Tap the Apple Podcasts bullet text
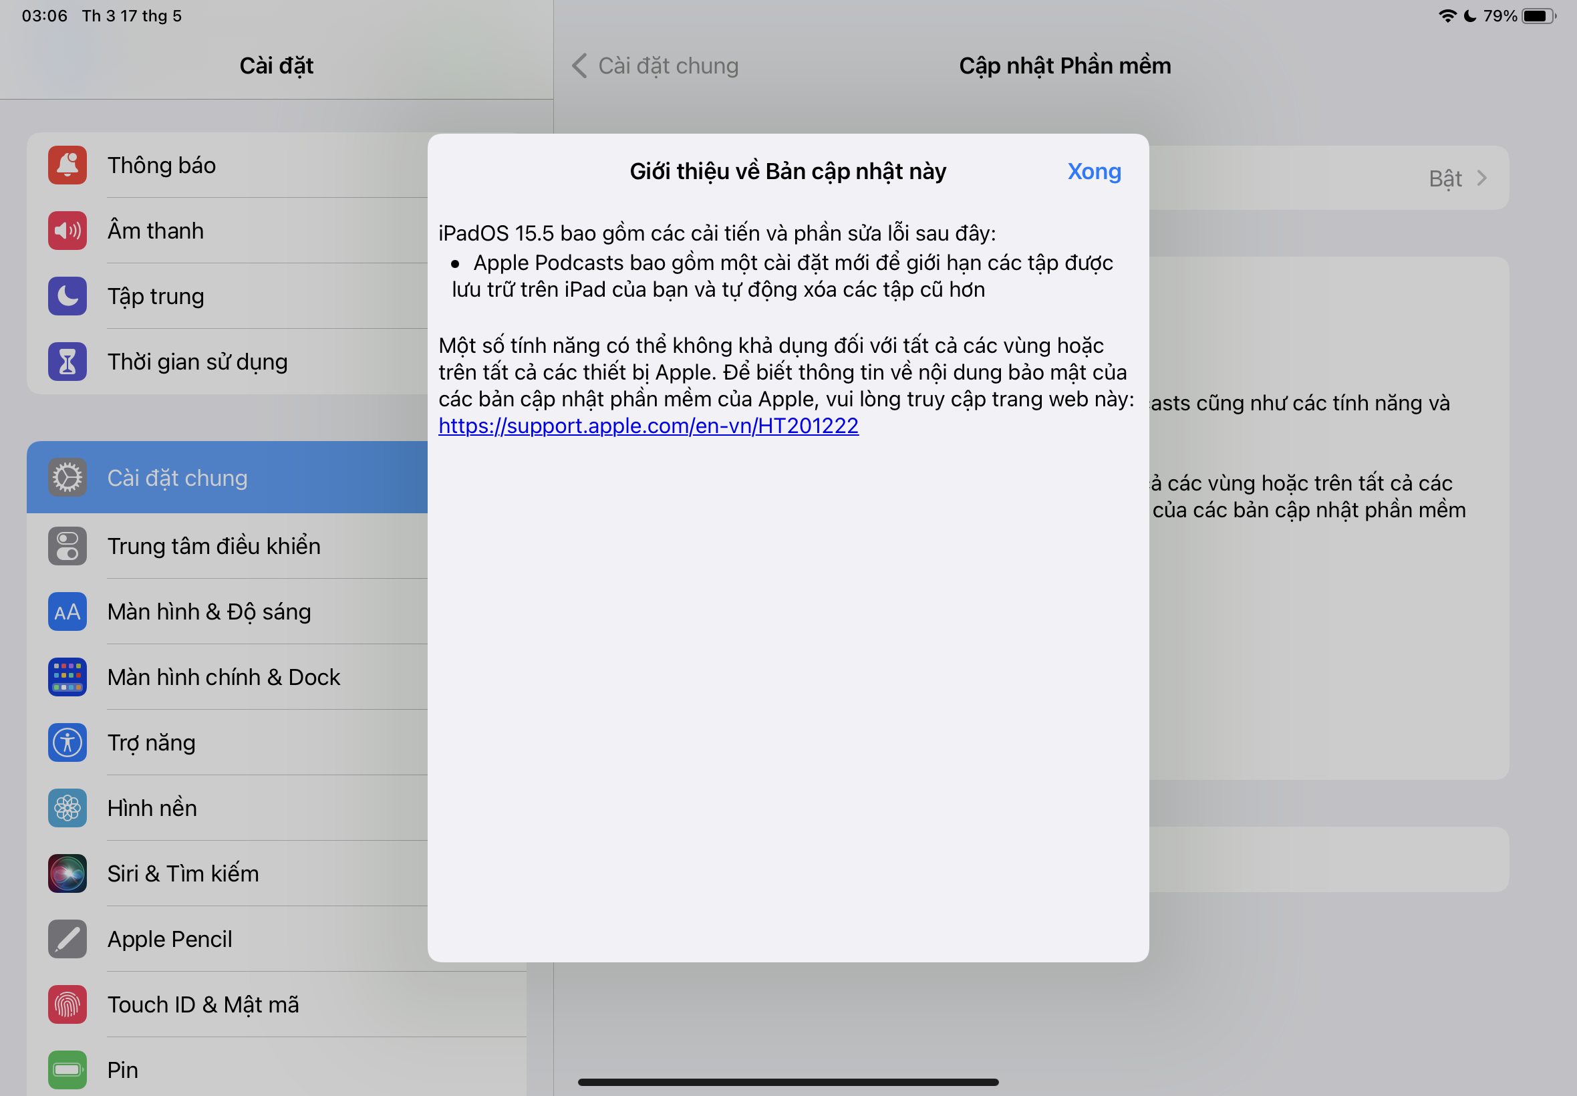This screenshot has height=1096, width=1577. click(x=782, y=276)
